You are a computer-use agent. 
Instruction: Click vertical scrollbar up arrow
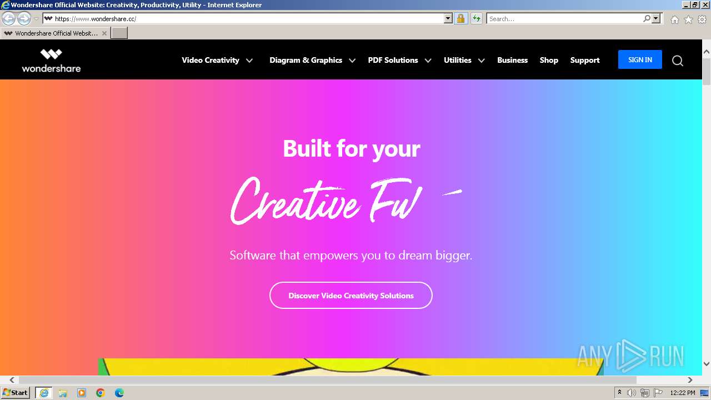pos(707,52)
